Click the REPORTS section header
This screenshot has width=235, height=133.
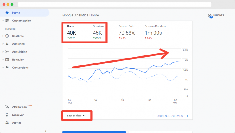(10, 29)
